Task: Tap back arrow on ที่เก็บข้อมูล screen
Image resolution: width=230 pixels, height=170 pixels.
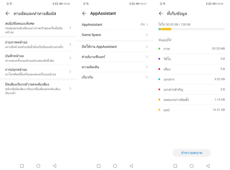Action: pos(161,13)
